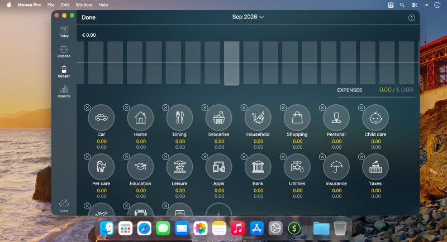This screenshot has height=242, width=447.
Task: Select the Utilities faucet icon
Action: pos(297,167)
